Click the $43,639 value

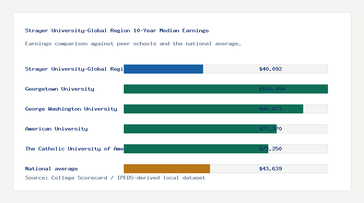tap(270, 169)
